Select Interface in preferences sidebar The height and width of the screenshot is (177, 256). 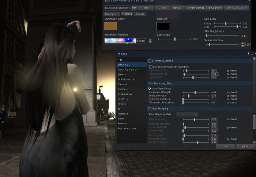click(x=132, y=114)
